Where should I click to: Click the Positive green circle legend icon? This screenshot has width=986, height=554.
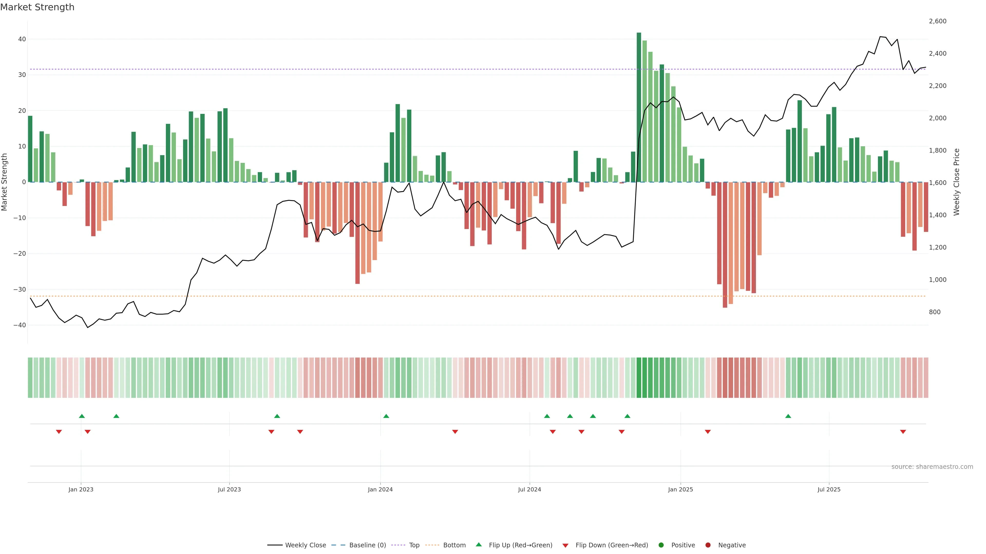(x=661, y=545)
